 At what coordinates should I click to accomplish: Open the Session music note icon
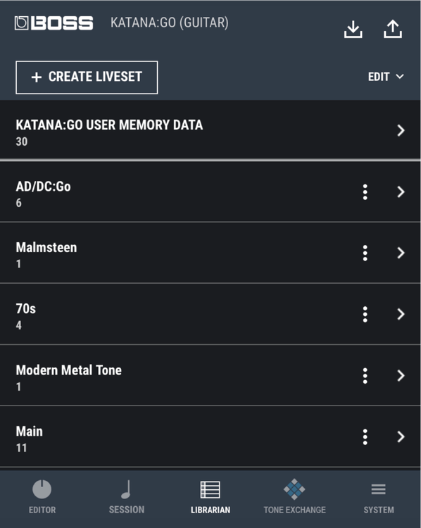click(x=126, y=489)
